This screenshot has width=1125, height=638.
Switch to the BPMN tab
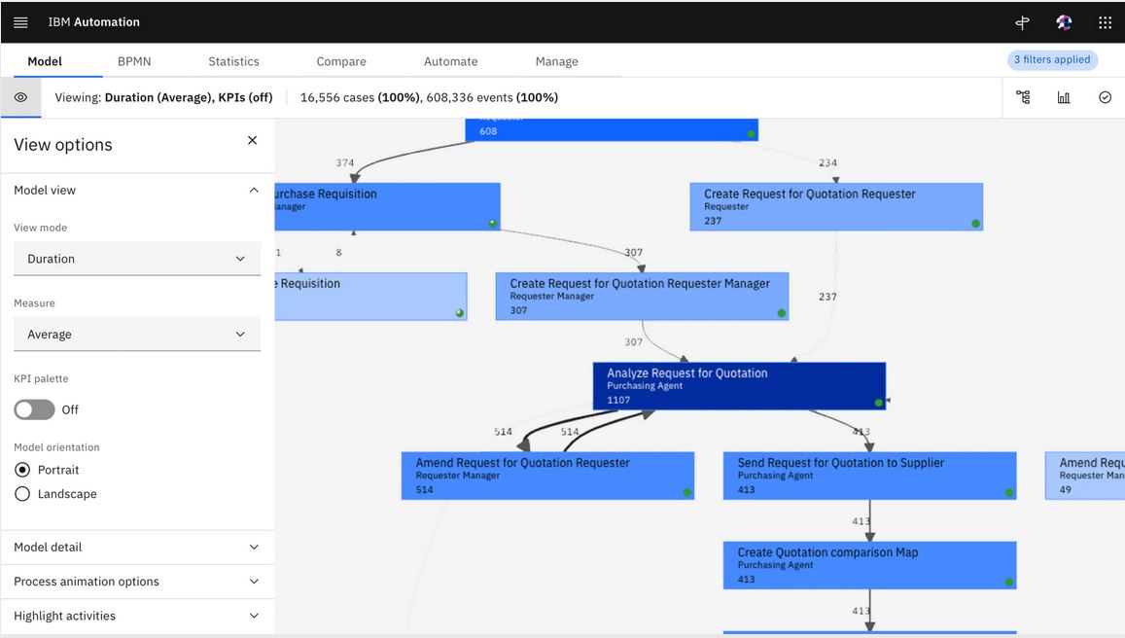(x=133, y=60)
